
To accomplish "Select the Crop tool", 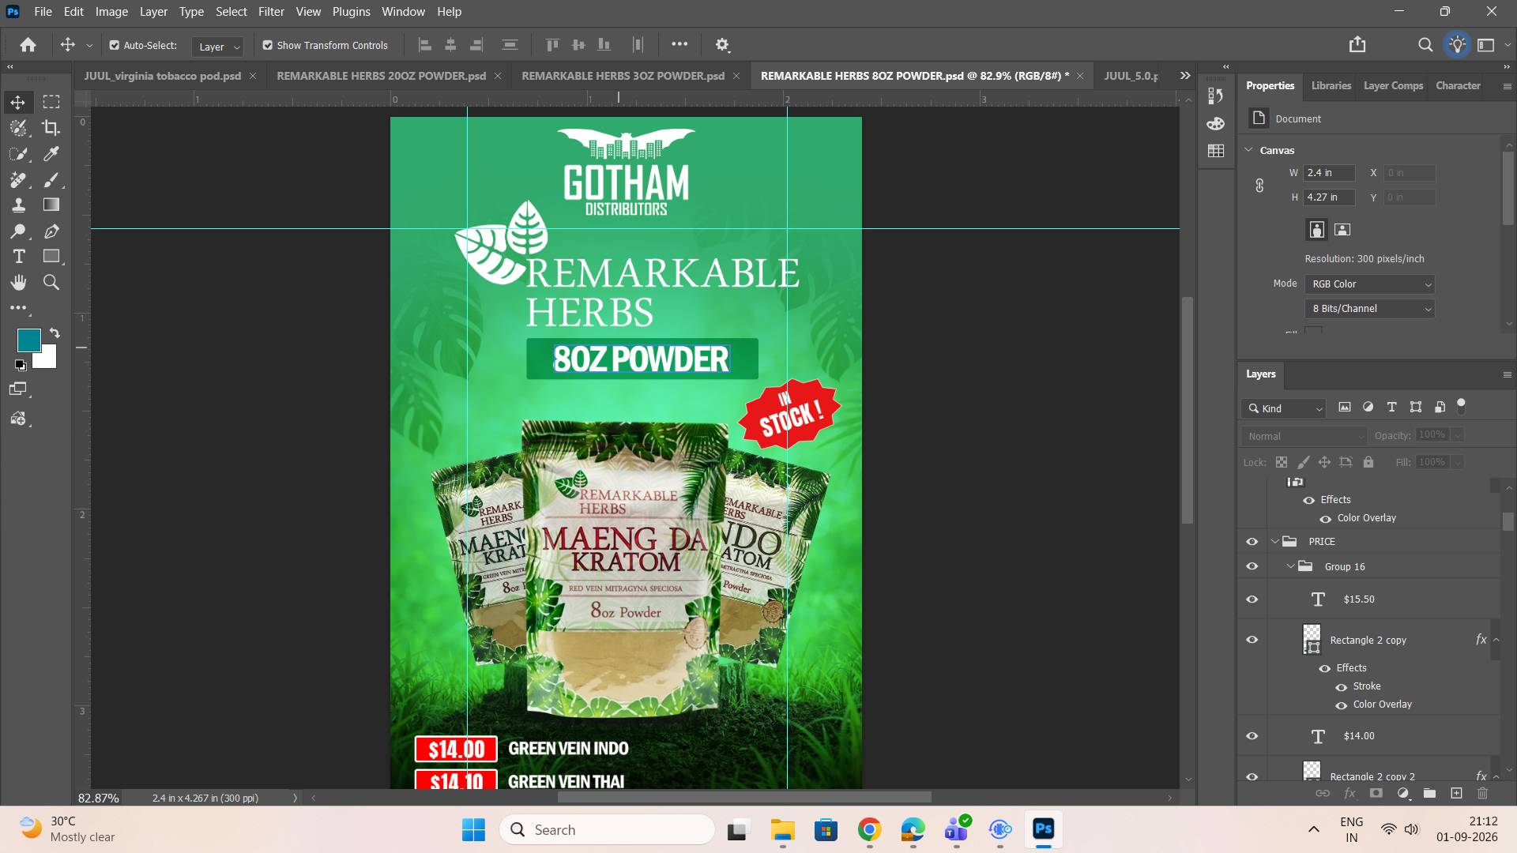I will click(51, 128).
